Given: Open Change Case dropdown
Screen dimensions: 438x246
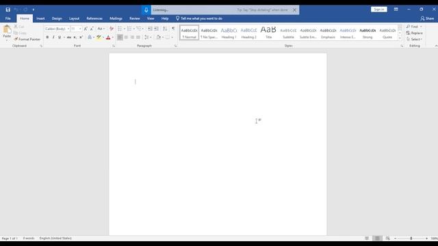Looking at the screenshot, I should (101, 29).
